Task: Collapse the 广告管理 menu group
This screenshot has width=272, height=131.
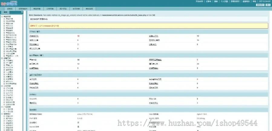Action: coord(2,107)
